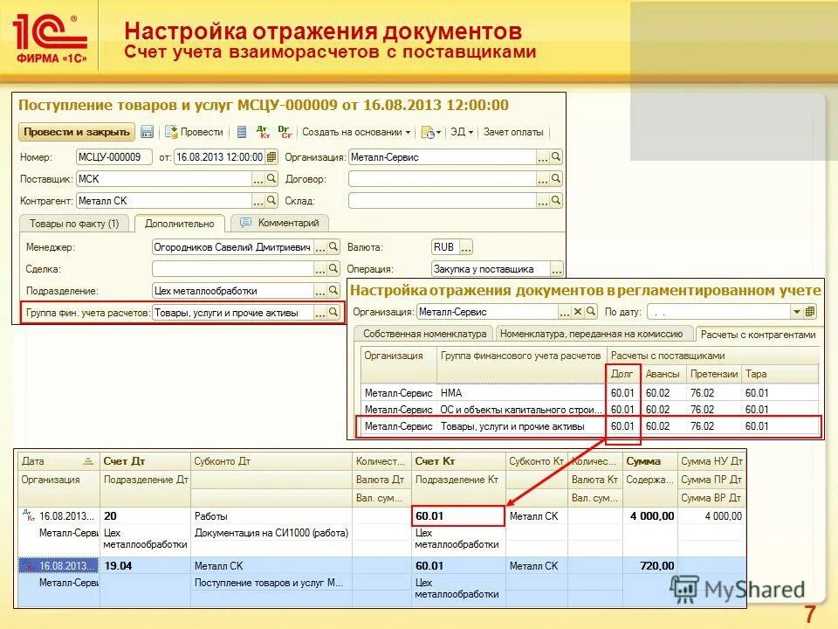The width and height of the screenshot is (838, 629).
Task: Open the calendar icon beside document date
Action: coord(270,158)
